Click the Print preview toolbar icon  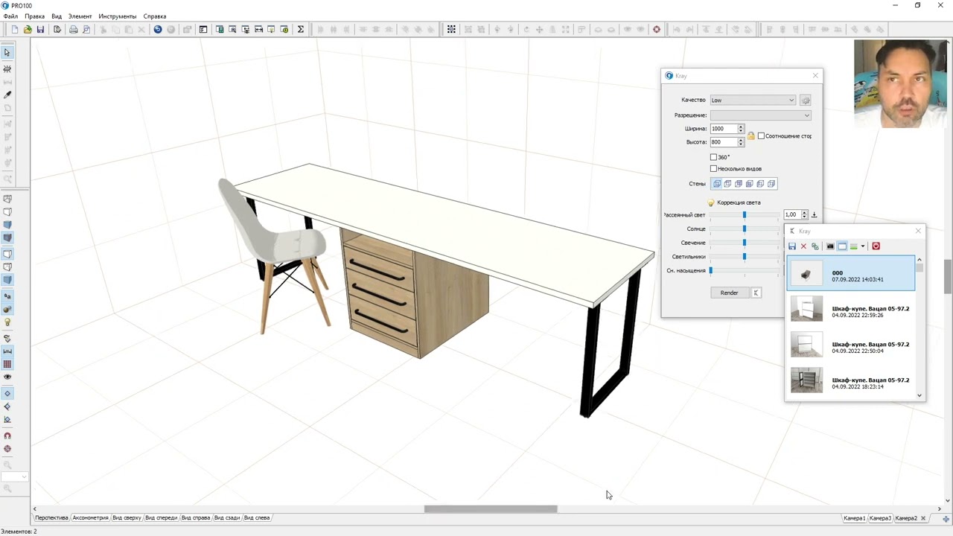click(x=86, y=30)
